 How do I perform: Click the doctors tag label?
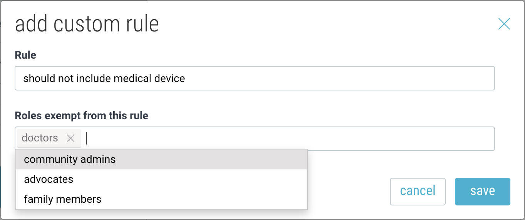(40, 138)
